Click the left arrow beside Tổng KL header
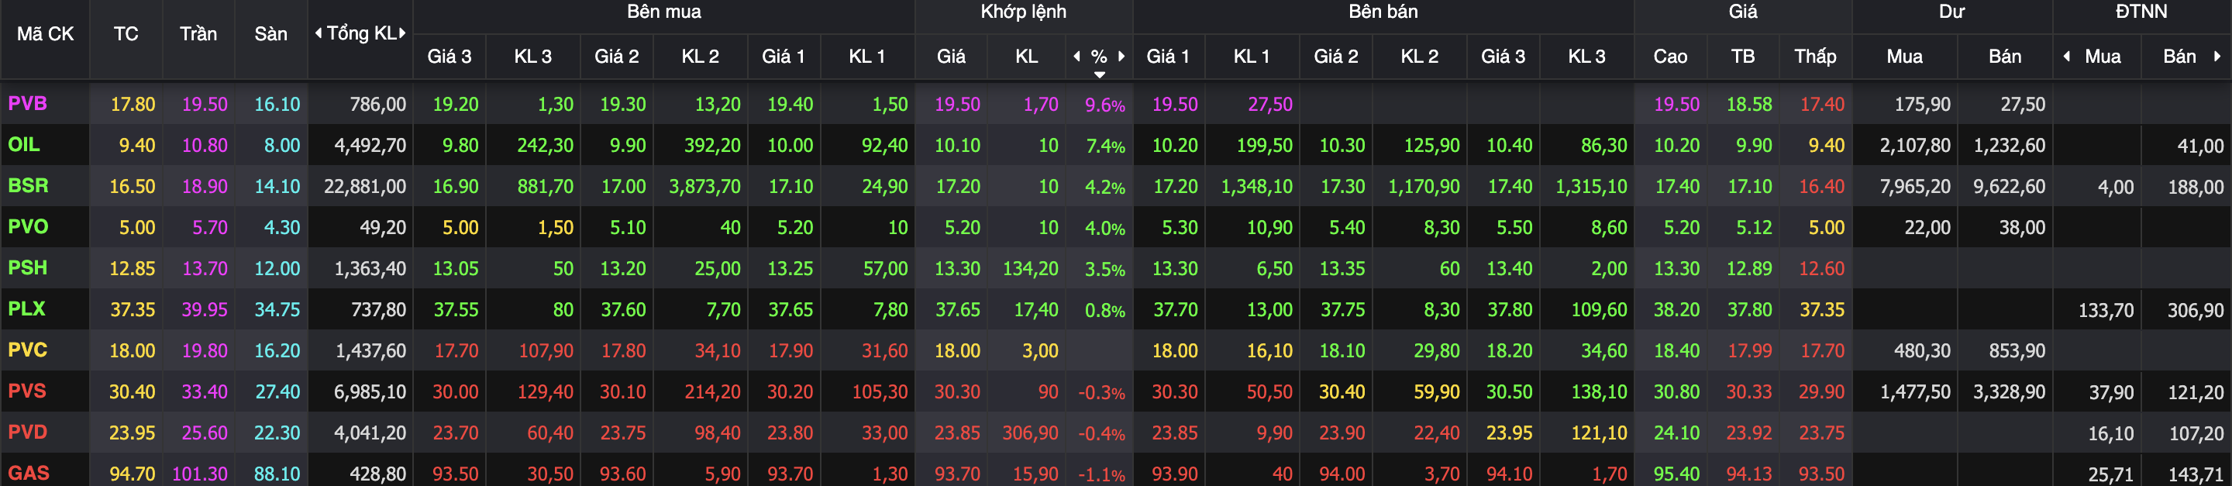This screenshot has width=2232, height=486. (x=318, y=34)
